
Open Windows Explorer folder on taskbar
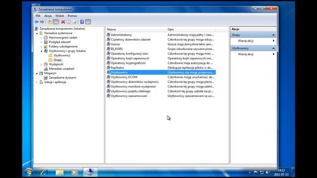pos(59,172)
